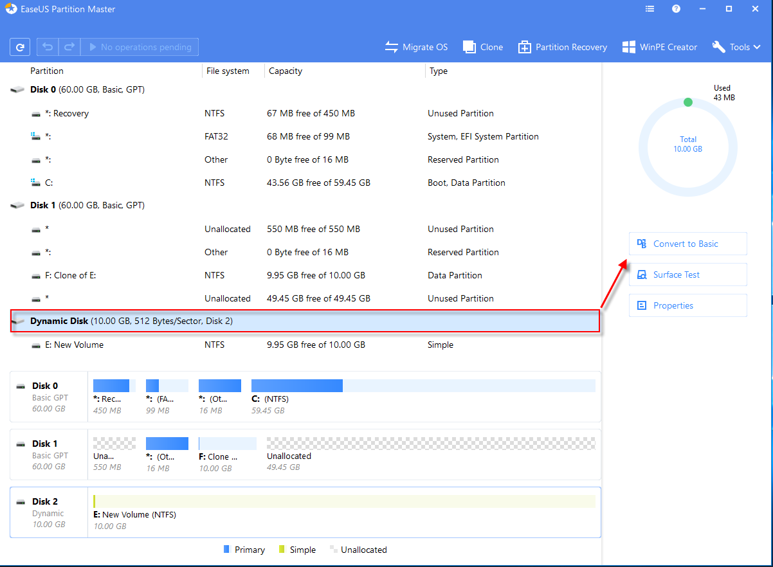Click the WinPE Creator windows icon
This screenshot has width=773, height=567.
click(628, 47)
